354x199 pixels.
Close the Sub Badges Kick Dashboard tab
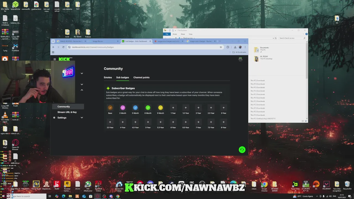click(x=150, y=41)
